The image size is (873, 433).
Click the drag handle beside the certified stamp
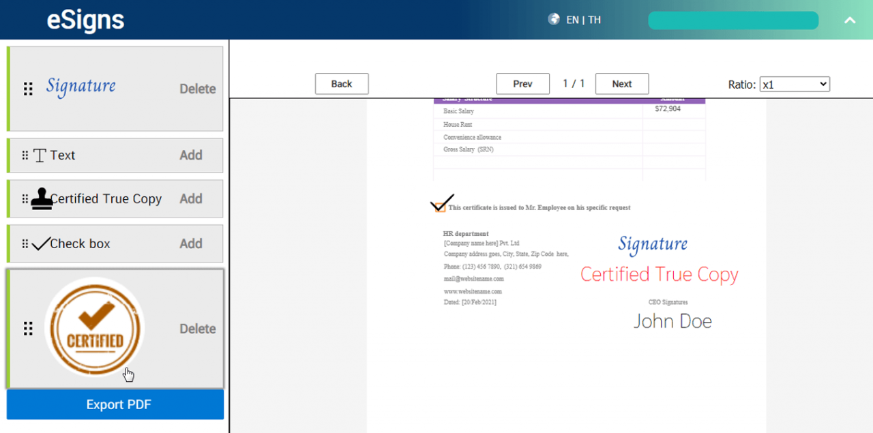click(x=27, y=328)
